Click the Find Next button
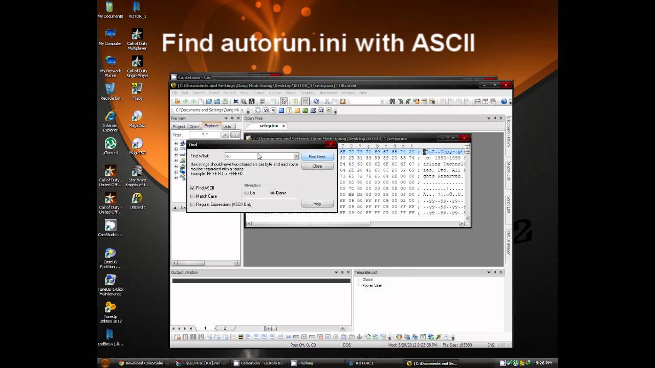655x368 pixels. coord(317,157)
